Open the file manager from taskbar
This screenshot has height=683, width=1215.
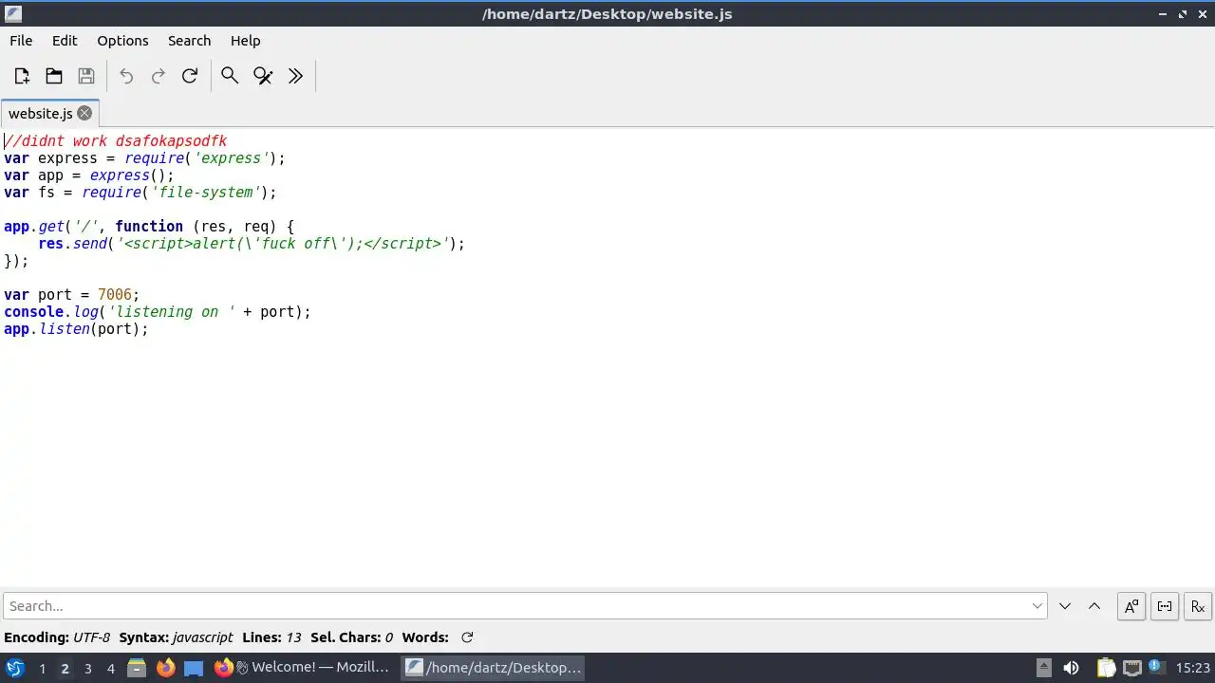tap(137, 668)
